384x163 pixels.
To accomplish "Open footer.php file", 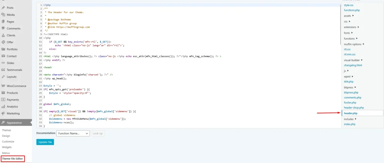I will point(350,103).
